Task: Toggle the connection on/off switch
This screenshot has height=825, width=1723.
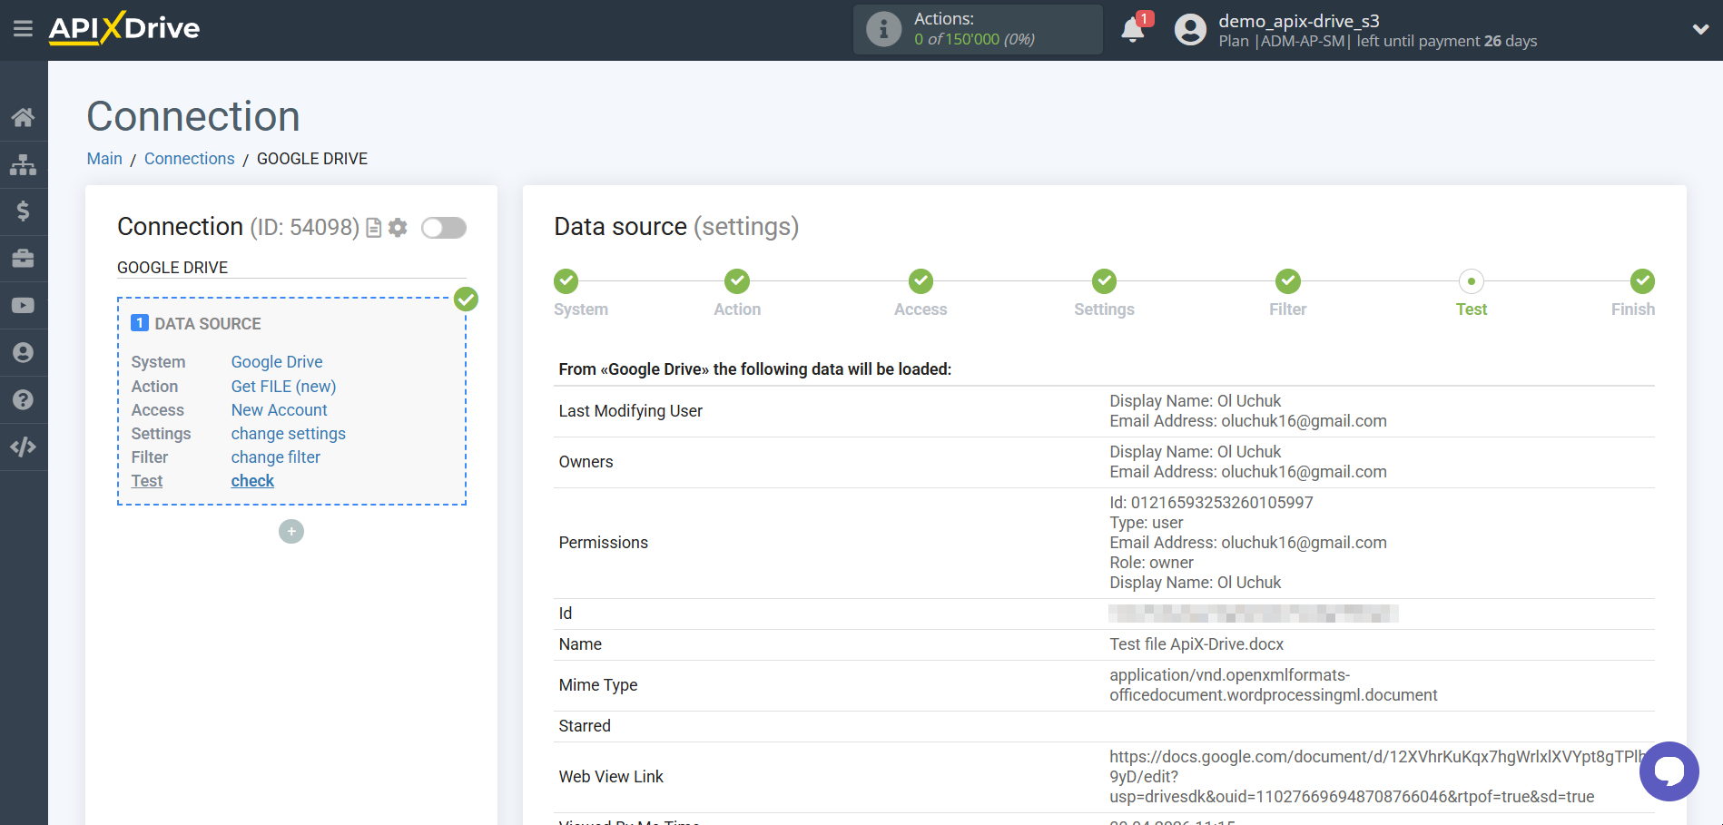Action: [x=444, y=228]
